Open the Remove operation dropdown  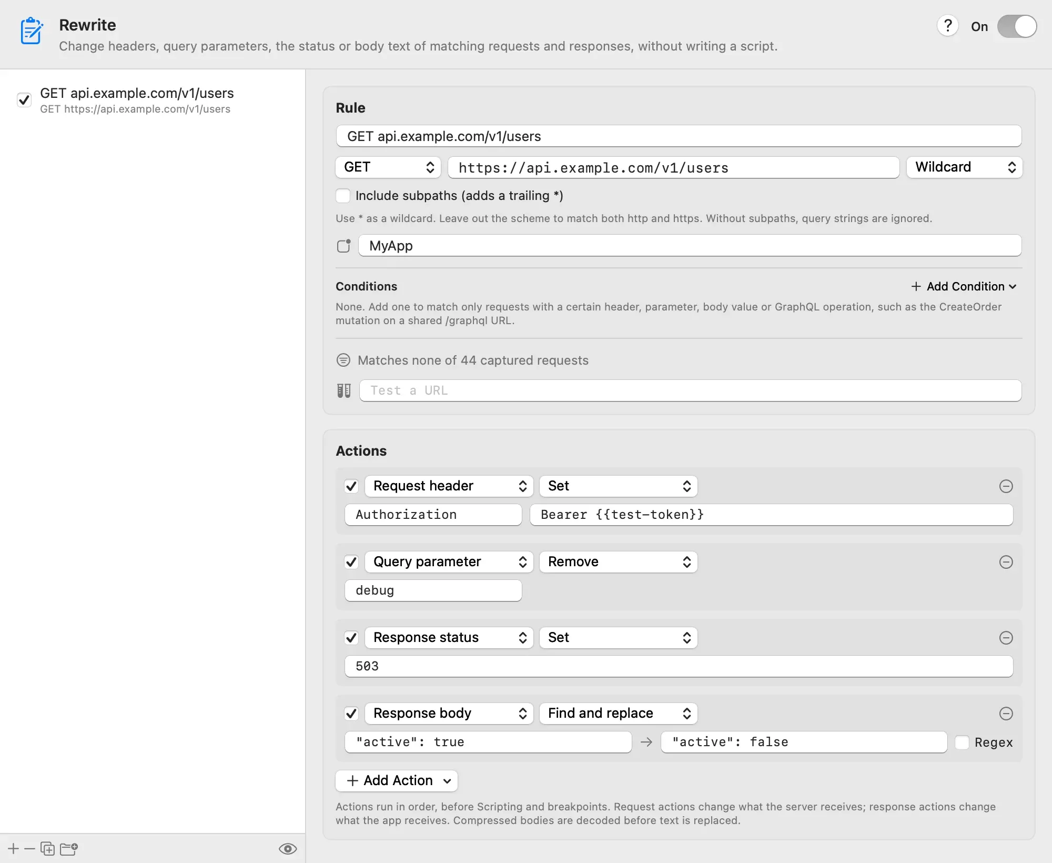[x=619, y=562]
